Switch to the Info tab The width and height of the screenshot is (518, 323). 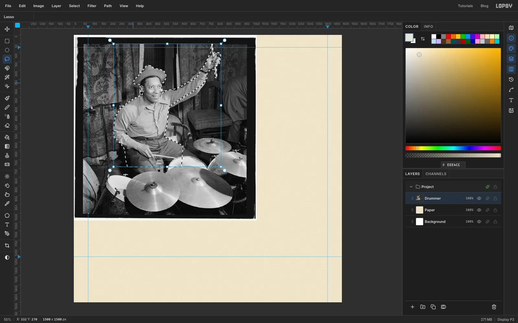pos(428,26)
